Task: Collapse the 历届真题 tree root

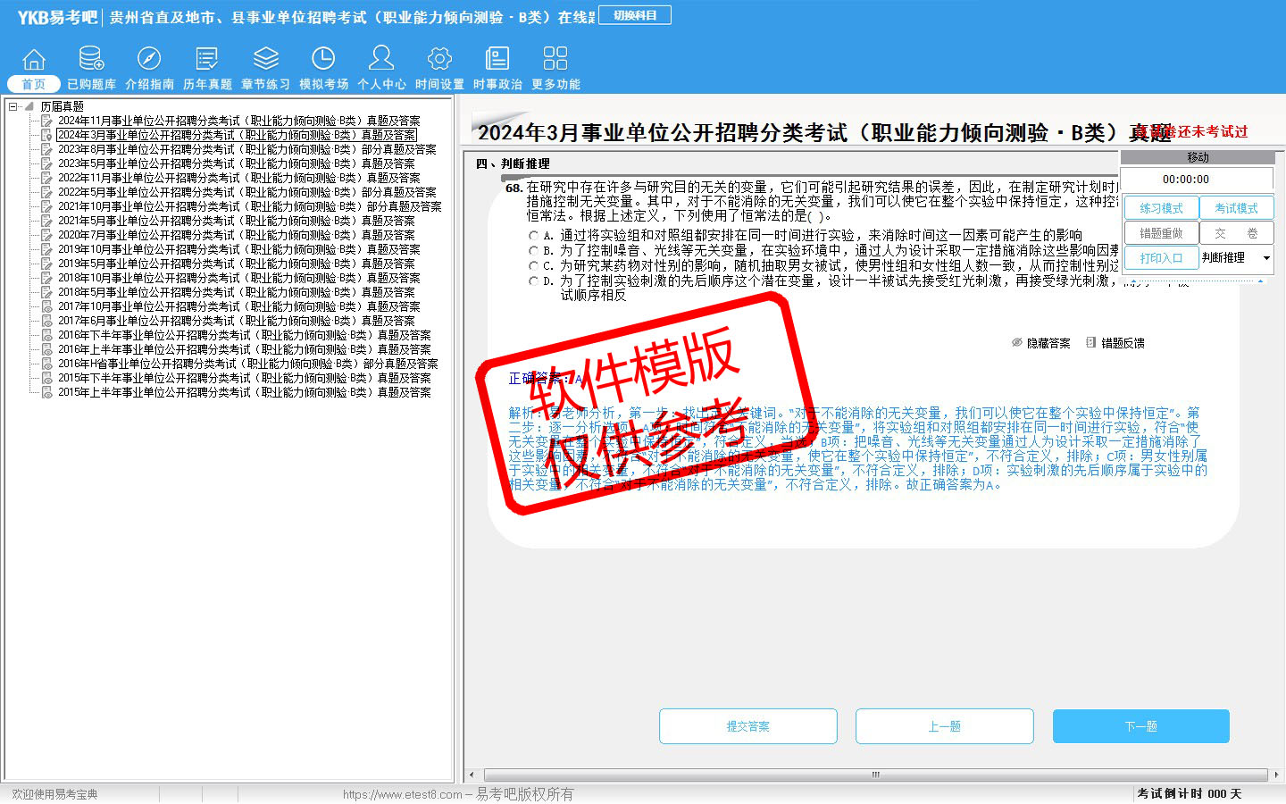Action: point(13,106)
